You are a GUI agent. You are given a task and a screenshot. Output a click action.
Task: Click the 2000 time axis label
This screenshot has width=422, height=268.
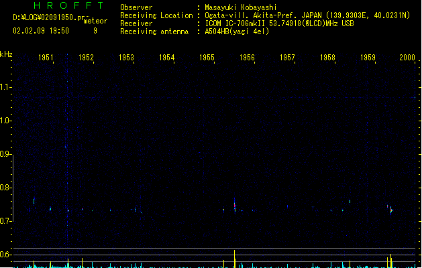click(407, 58)
